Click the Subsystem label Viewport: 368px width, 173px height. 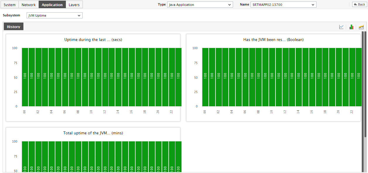pos(11,15)
